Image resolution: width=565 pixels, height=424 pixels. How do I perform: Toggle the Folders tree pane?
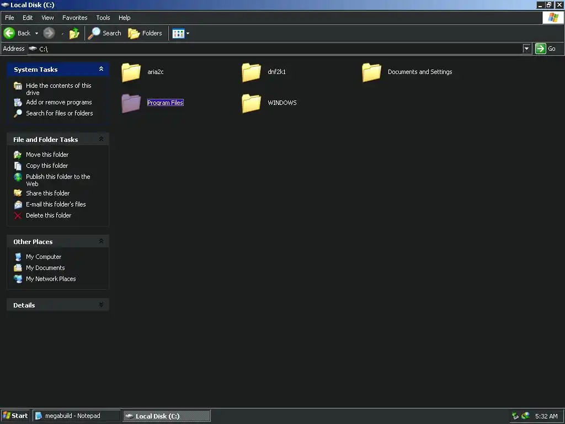tap(145, 33)
